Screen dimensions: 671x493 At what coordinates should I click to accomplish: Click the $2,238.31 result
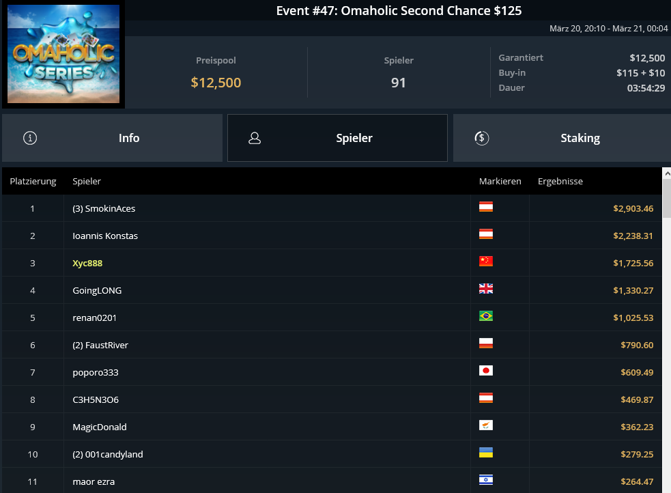(x=633, y=236)
